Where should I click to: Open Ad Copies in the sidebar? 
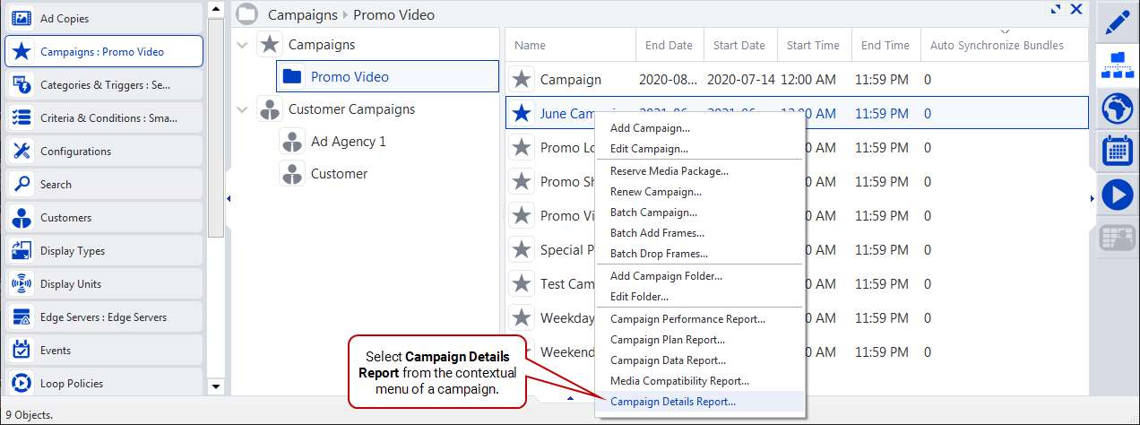pyautogui.click(x=104, y=19)
